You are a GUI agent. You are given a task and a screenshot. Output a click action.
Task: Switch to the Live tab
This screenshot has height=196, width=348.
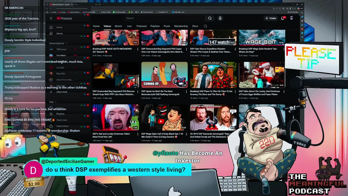129,26
